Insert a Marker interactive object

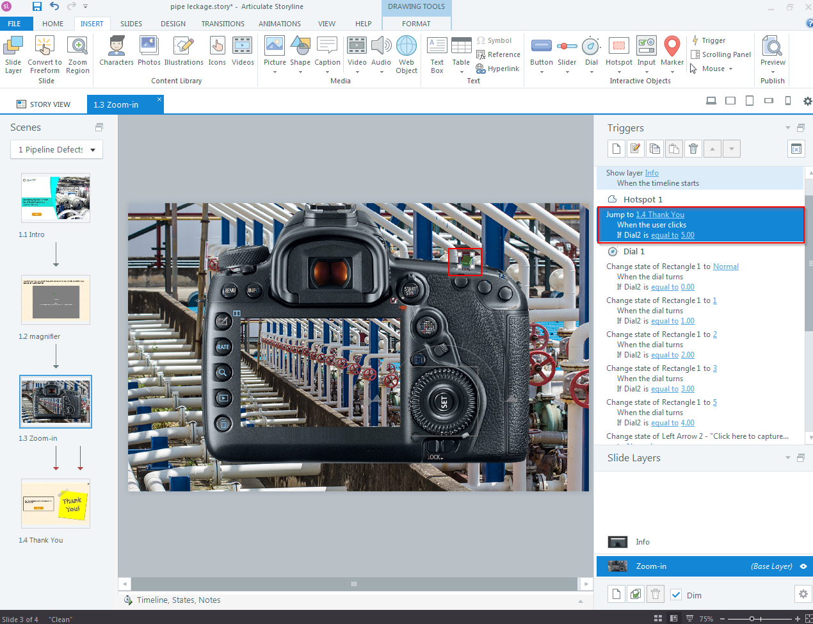click(x=672, y=55)
